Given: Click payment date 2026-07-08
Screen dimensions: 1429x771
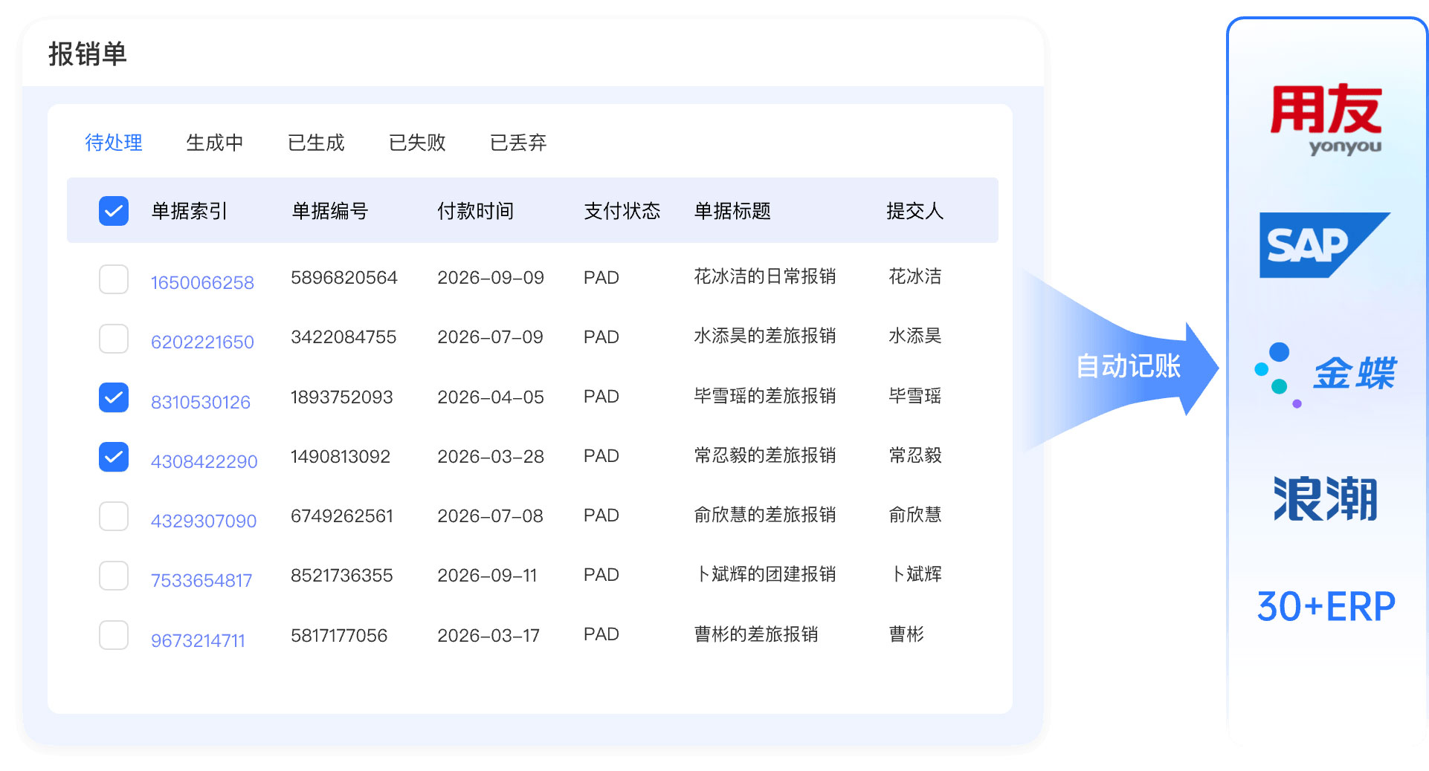Looking at the screenshot, I should [x=491, y=516].
